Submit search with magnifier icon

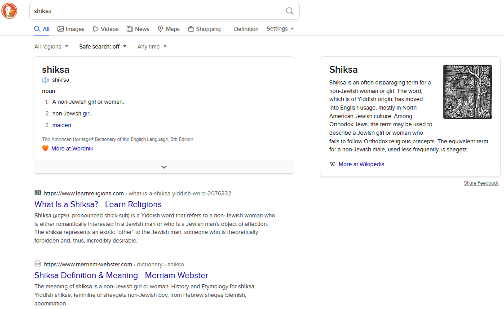tap(289, 11)
